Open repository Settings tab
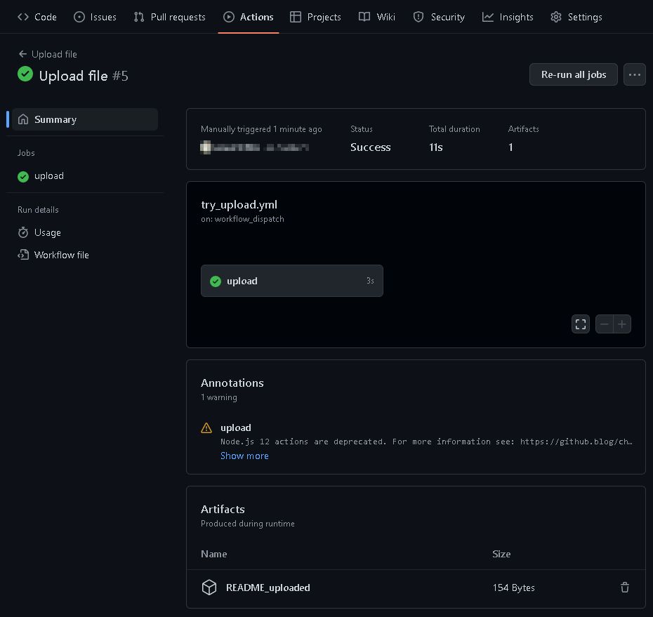The height and width of the screenshot is (617, 653). point(576,17)
